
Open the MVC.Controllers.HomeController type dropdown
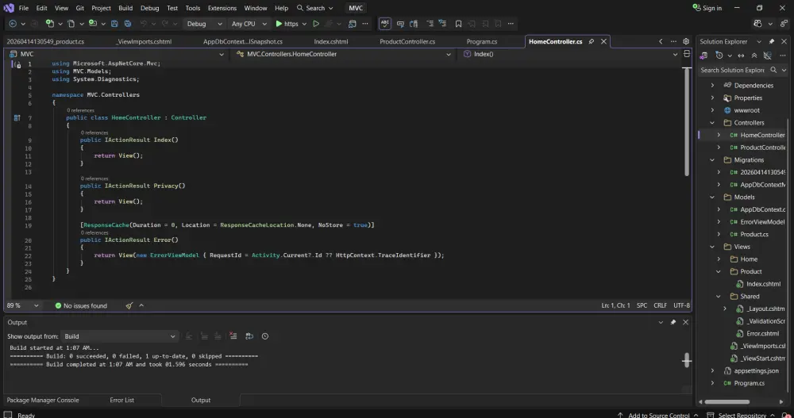(x=343, y=54)
